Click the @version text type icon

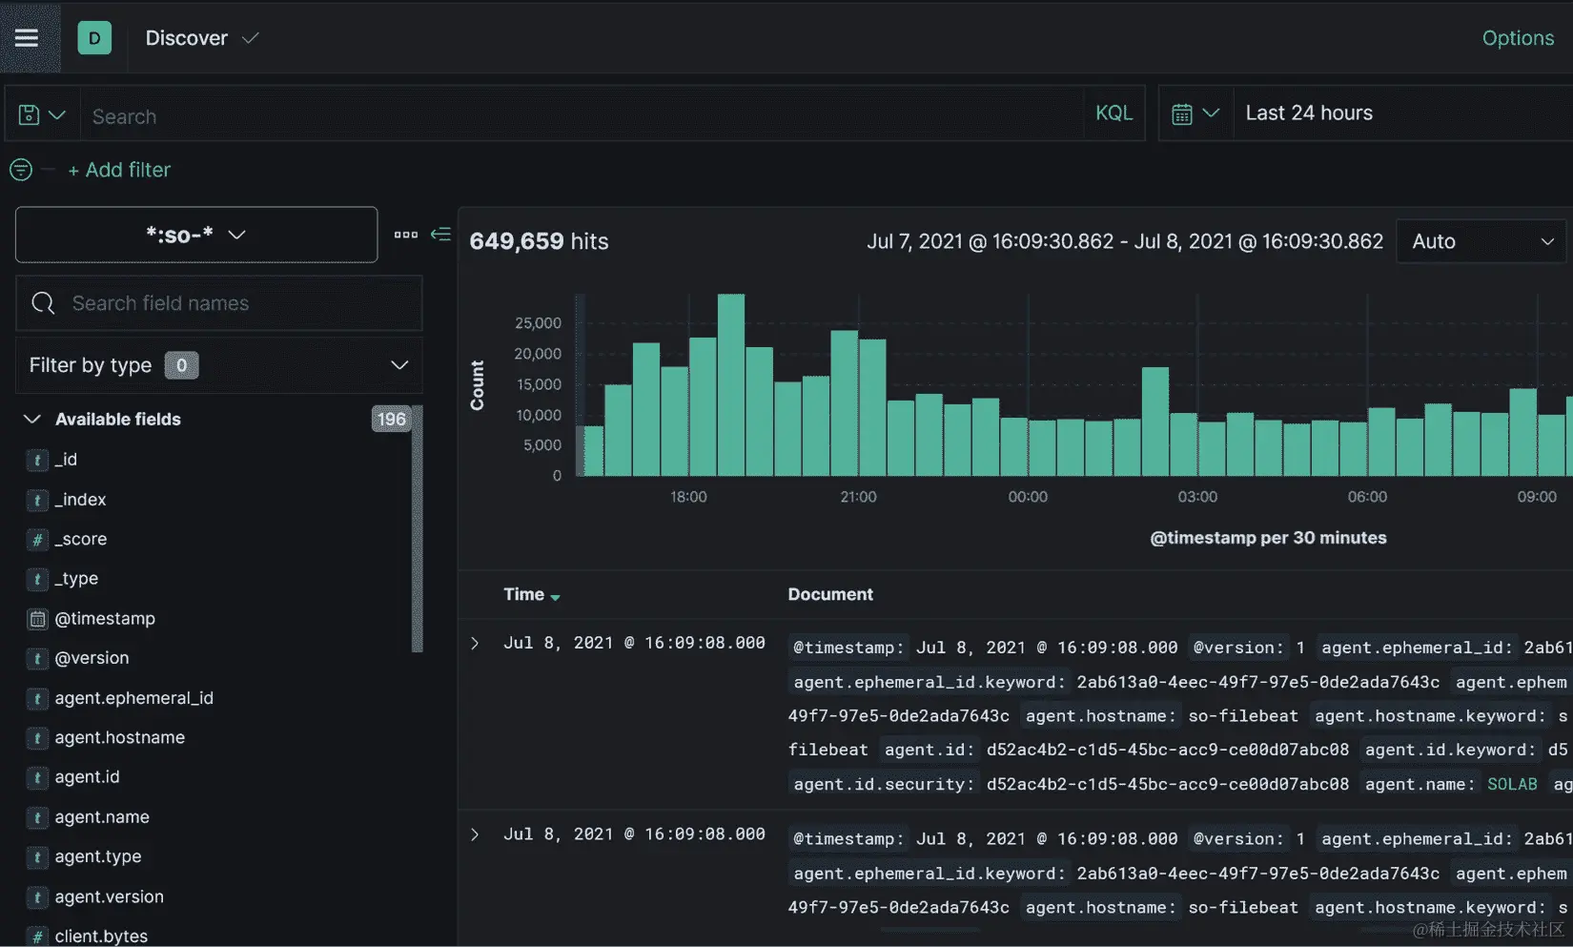[x=36, y=659]
